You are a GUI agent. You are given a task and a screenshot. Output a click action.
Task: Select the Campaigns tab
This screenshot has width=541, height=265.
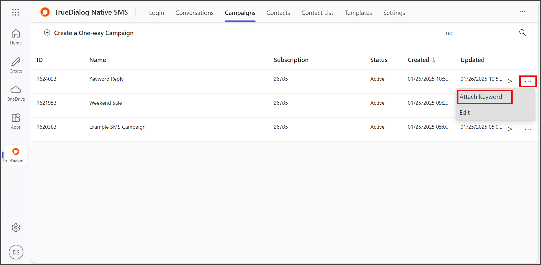[240, 13]
